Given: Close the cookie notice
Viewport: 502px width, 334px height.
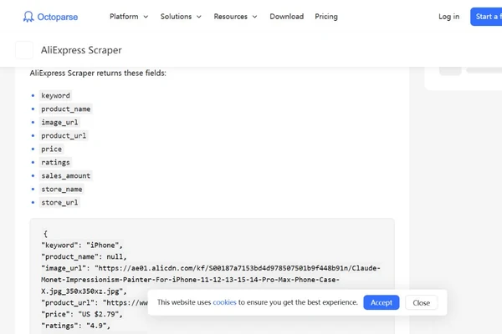Looking at the screenshot, I should tap(421, 302).
